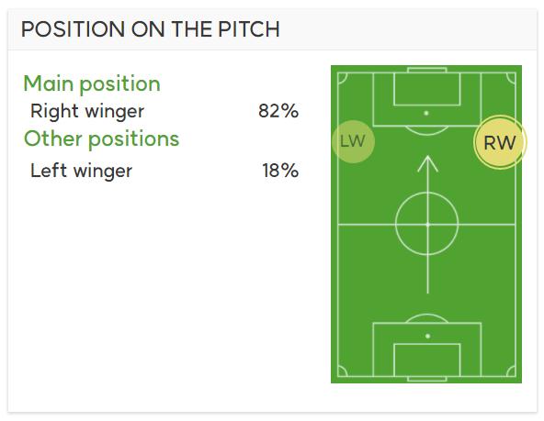This screenshot has width=544, height=421.
Task: Click the top goal box area
Action: click(427, 89)
